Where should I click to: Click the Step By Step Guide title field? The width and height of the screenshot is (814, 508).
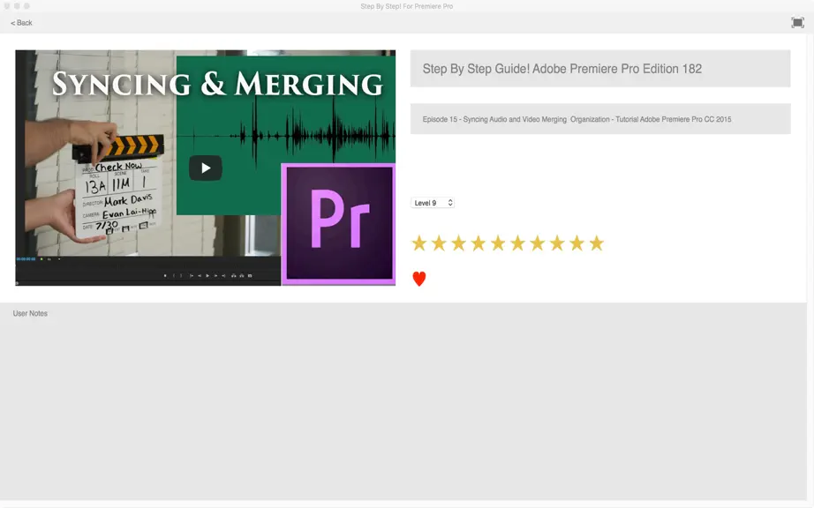tap(600, 69)
